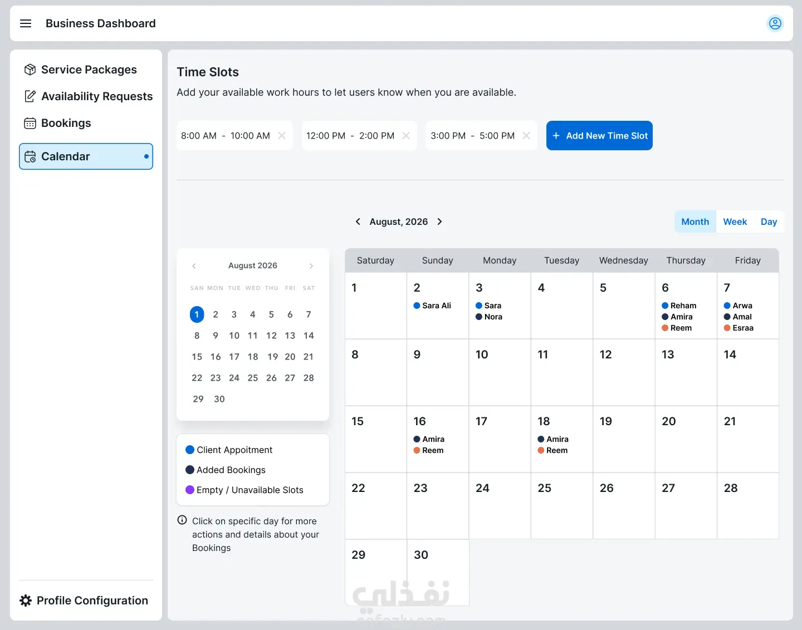The image size is (802, 630).
Task: Open Amira booking on day 16
Action: coord(429,439)
